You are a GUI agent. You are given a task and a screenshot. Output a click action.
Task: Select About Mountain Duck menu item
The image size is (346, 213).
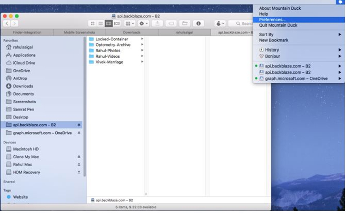pos(280,8)
